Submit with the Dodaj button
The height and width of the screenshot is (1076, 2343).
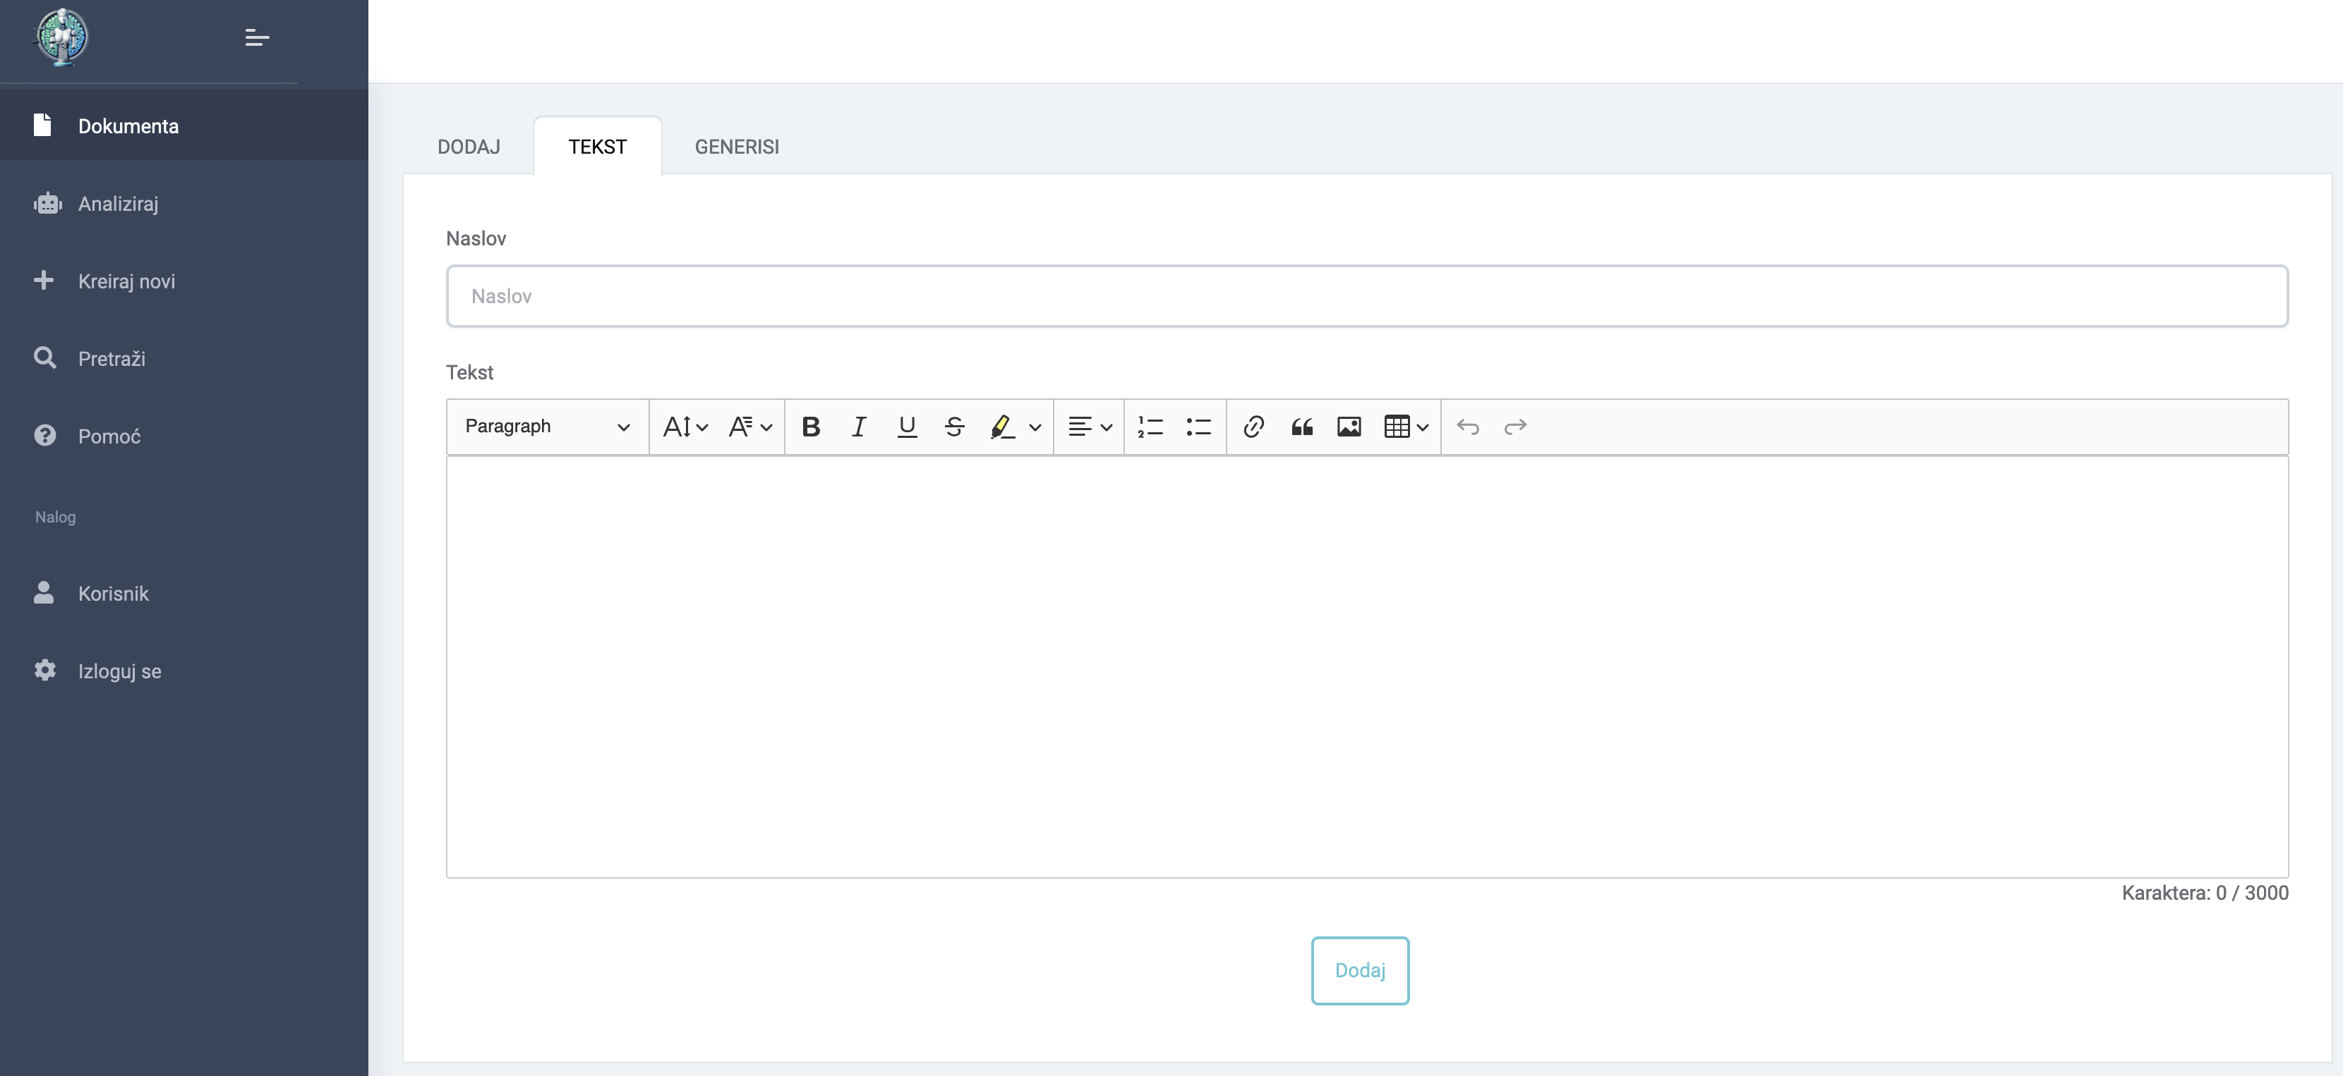coord(1360,970)
